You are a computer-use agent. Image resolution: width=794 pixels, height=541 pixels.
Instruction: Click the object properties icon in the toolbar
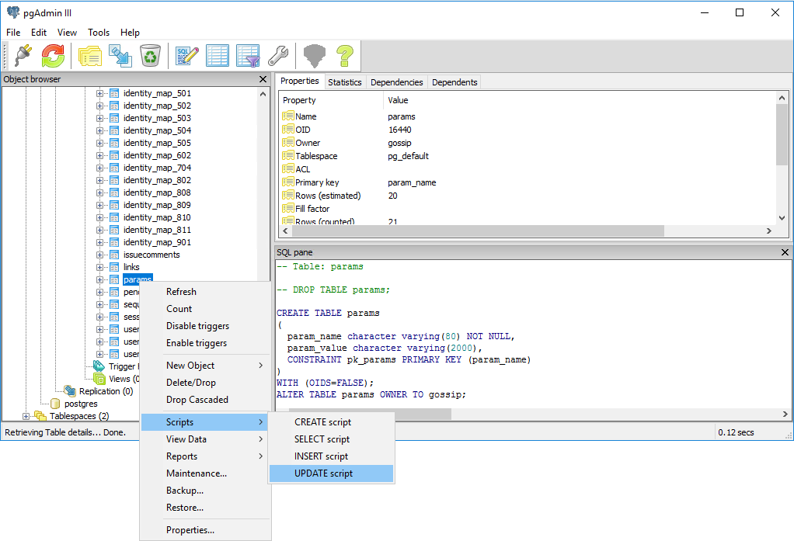click(90, 56)
